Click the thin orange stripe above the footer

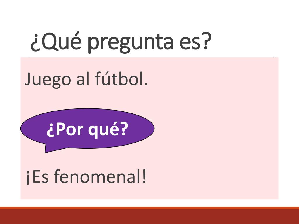pos(149,208)
